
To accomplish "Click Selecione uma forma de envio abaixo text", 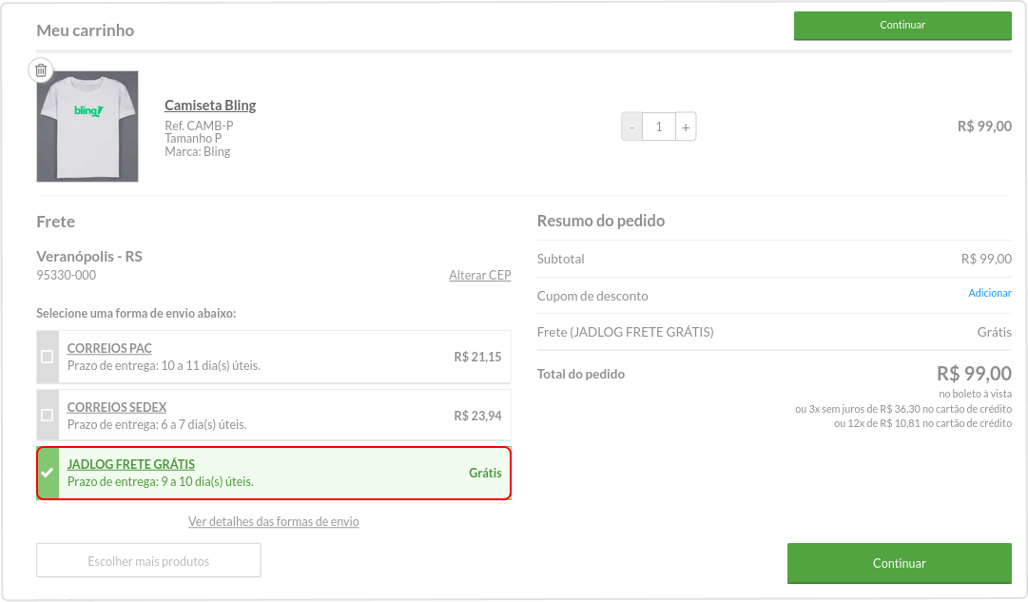I will tap(136, 314).
